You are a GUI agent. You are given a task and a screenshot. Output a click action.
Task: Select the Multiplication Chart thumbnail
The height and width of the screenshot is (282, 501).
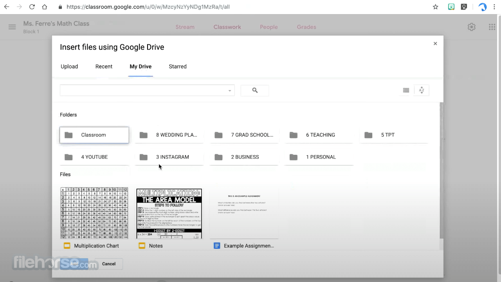(94, 213)
